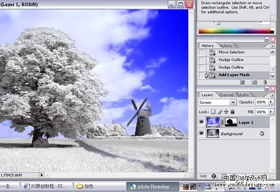Click Adobe Photoshop taskbar button
The image size is (280, 192).
click(x=153, y=186)
